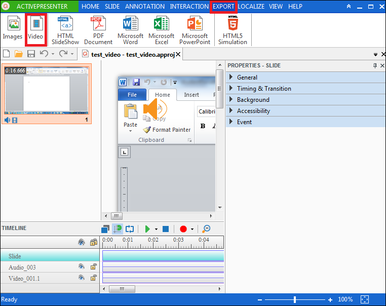Toggle loop playback in the timeline
The height and width of the screenshot is (306, 386).
(x=130, y=229)
